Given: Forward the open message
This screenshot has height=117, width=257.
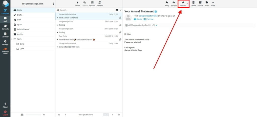Looking at the screenshot, I should coord(183,4).
